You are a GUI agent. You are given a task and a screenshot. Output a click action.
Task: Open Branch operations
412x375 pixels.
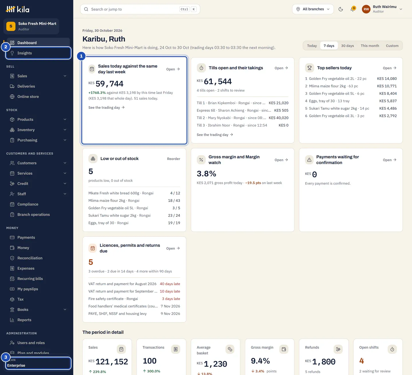coord(38,214)
